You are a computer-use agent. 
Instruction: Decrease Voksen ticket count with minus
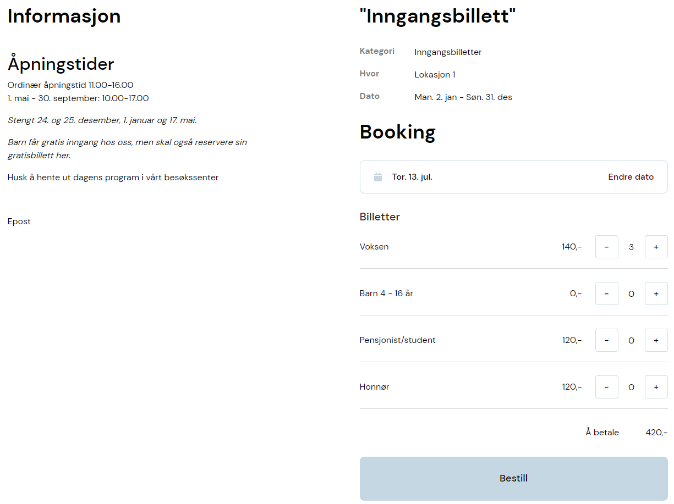[607, 247]
